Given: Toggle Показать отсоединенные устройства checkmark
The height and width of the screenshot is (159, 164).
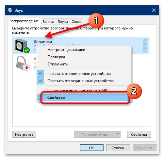Looking at the screenshot, I should point(41,81).
